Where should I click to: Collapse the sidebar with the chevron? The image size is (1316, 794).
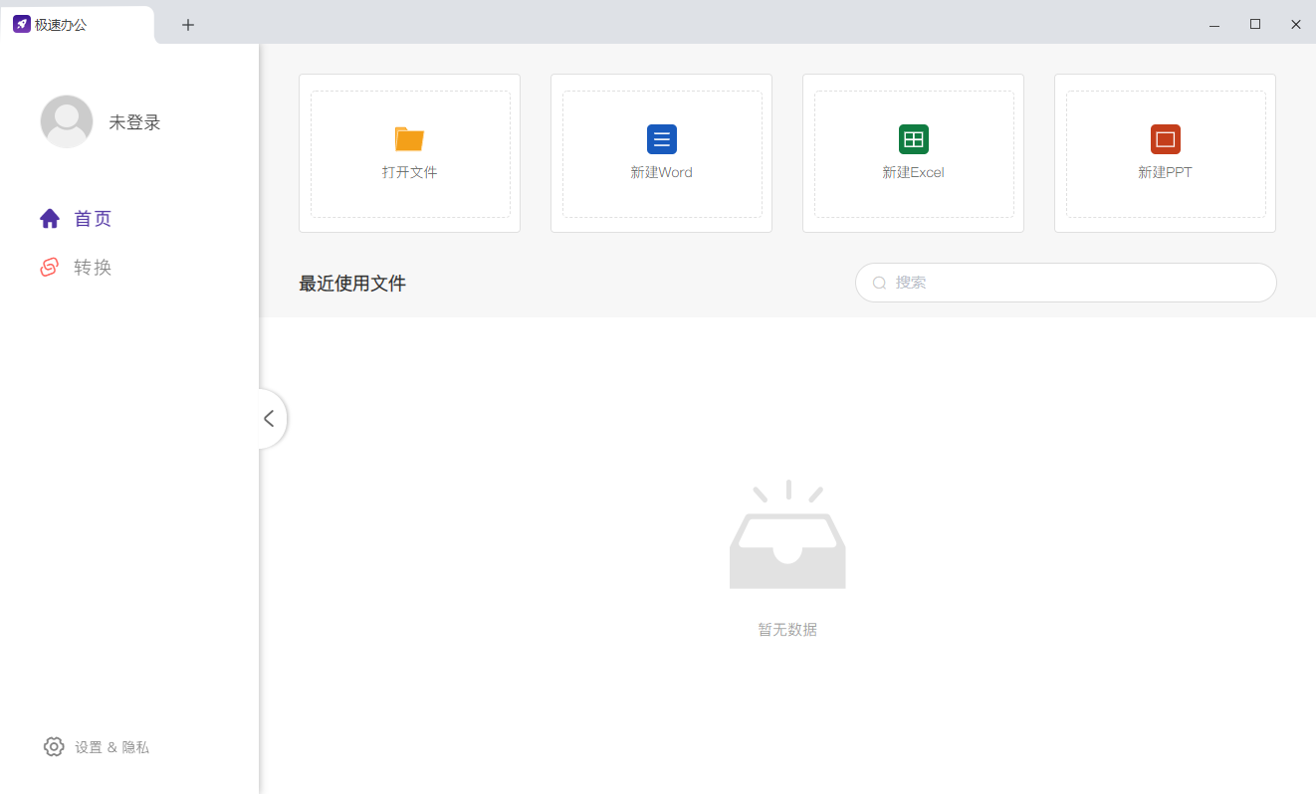(268, 419)
